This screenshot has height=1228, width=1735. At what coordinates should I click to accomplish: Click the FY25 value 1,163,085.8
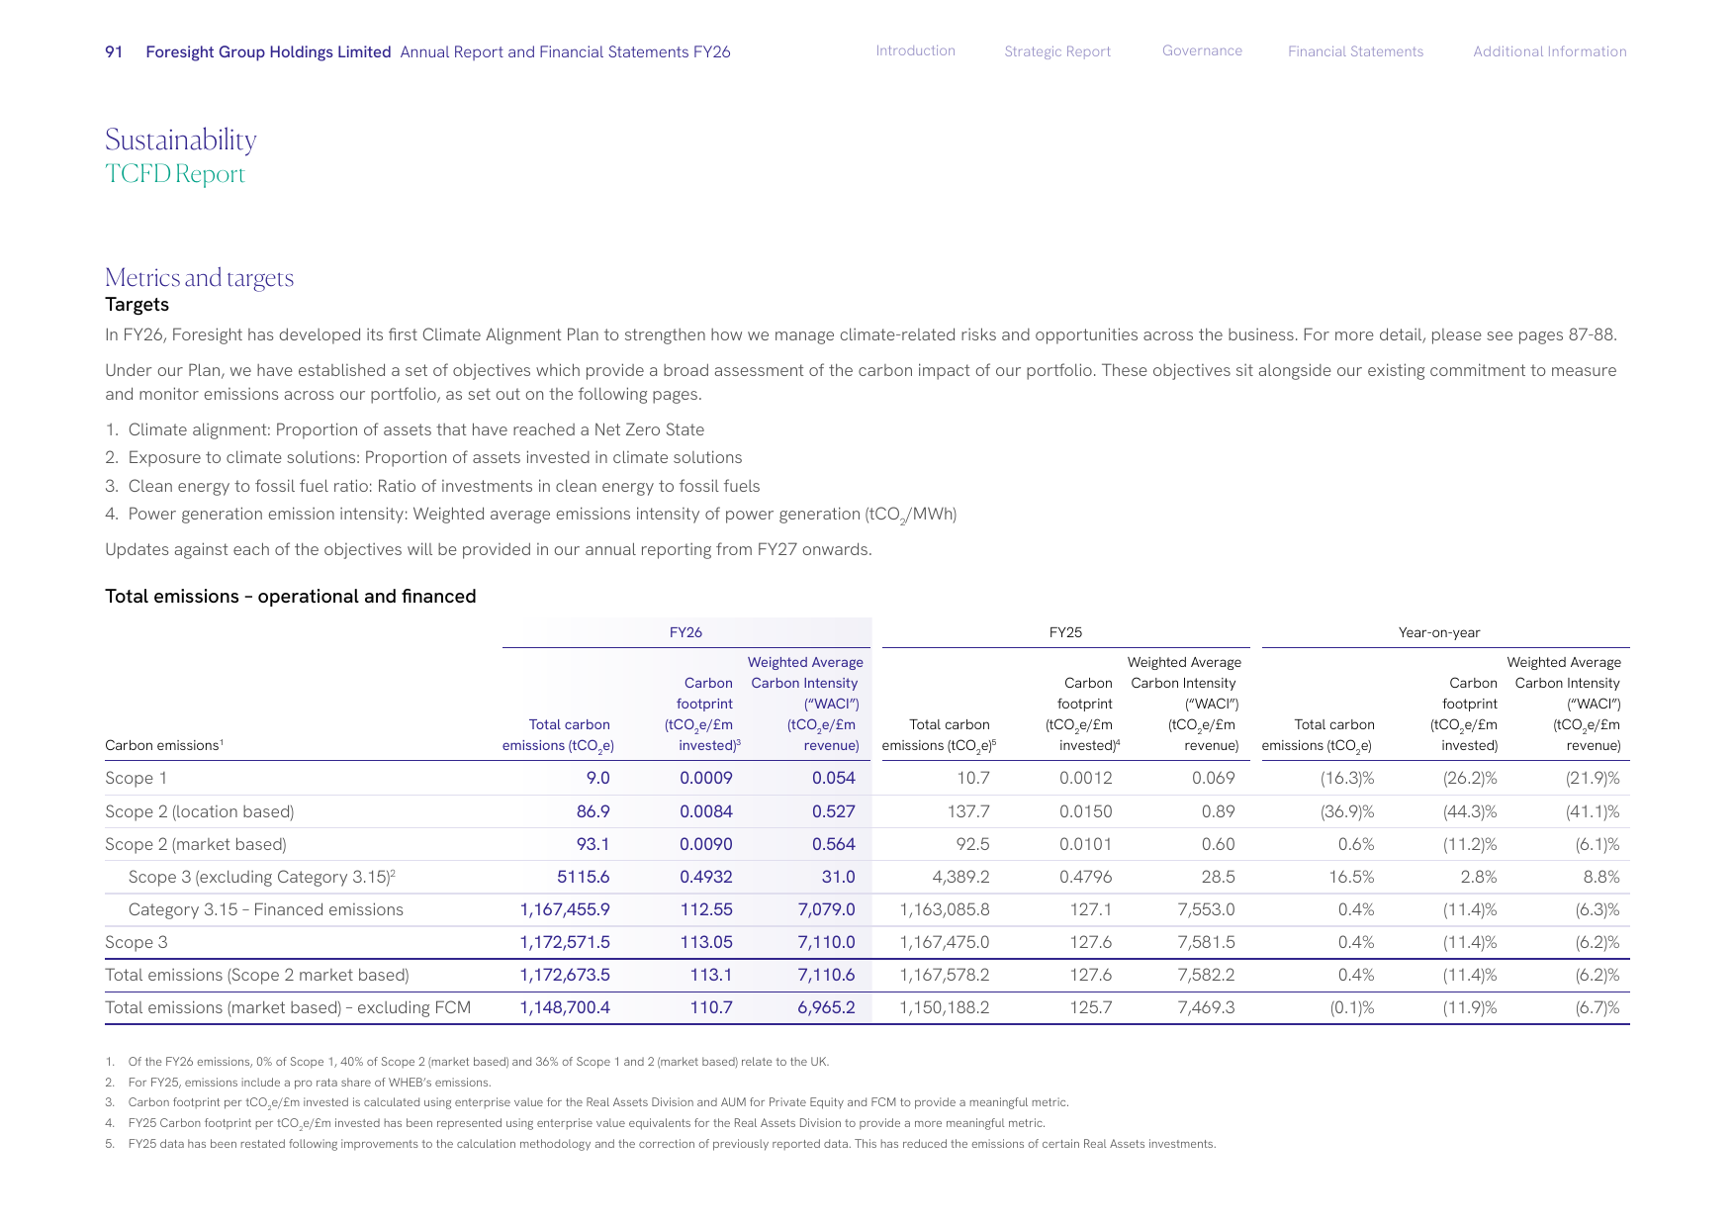945,909
